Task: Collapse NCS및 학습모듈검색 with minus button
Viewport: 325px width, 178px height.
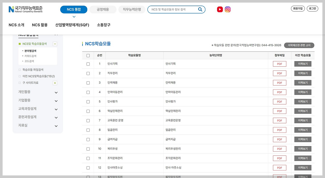Action: coord(55,44)
